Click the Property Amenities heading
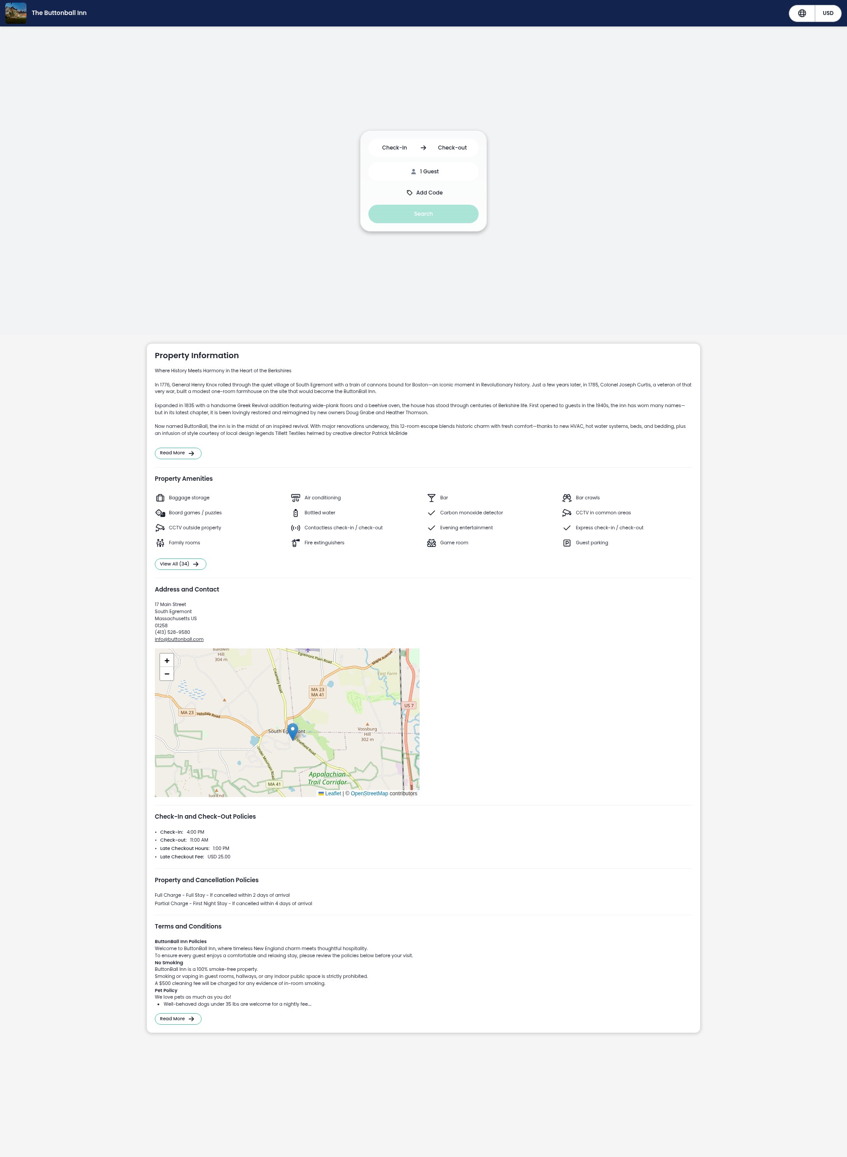This screenshot has width=847, height=1157. (184, 479)
